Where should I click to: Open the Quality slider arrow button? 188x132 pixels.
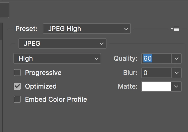tap(177, 59)
